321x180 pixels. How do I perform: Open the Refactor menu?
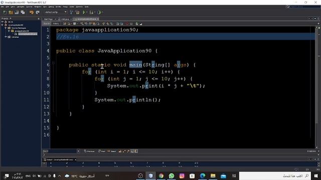coord(38,6)
